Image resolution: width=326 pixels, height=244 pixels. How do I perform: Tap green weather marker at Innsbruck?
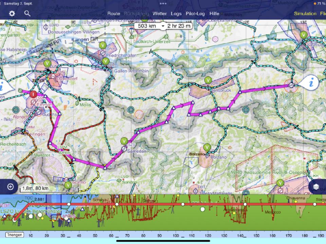coord(208,80)
